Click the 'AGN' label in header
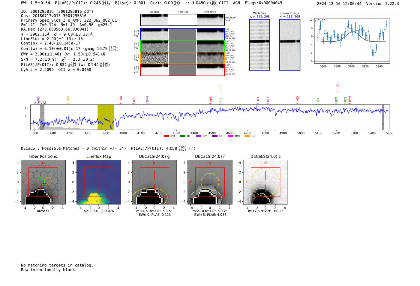The width and height of the screenshot is (420, 286). [x=236, y=3]
